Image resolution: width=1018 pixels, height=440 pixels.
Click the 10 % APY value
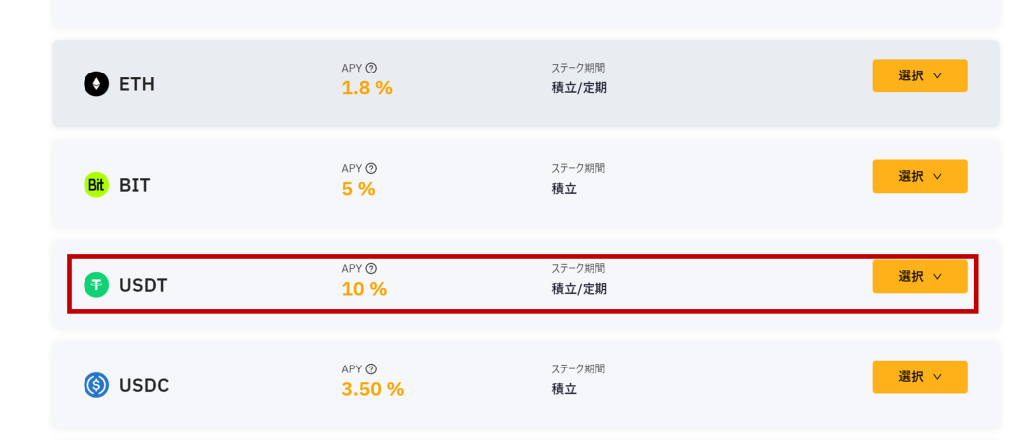(364, 289)
